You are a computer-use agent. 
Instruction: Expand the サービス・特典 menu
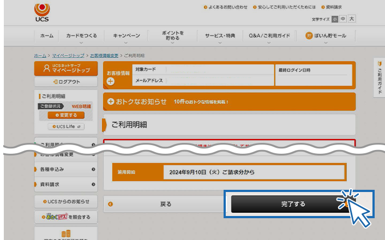coord(220,36)
